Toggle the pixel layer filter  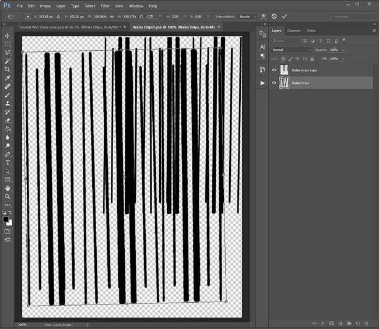pos(305,41)
